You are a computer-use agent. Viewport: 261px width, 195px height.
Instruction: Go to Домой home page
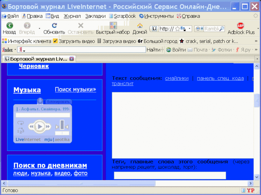pyautogui.click(x=140, y=28)
